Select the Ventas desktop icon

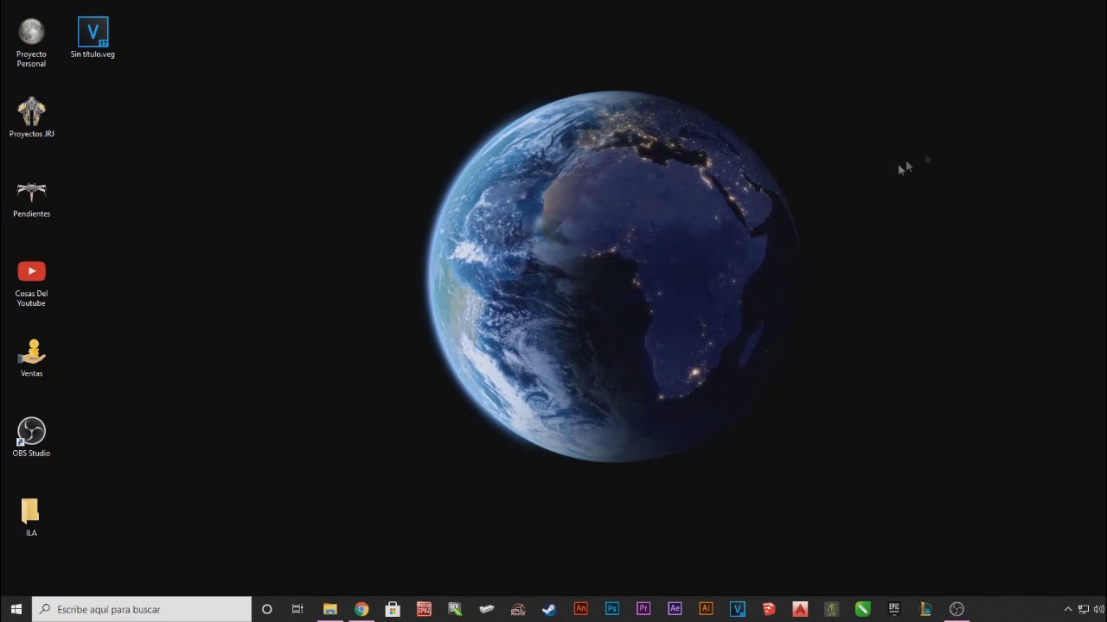click(x=31, y=358)
